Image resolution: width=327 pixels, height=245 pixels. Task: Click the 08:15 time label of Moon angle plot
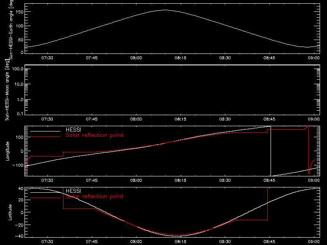[180, 119]
